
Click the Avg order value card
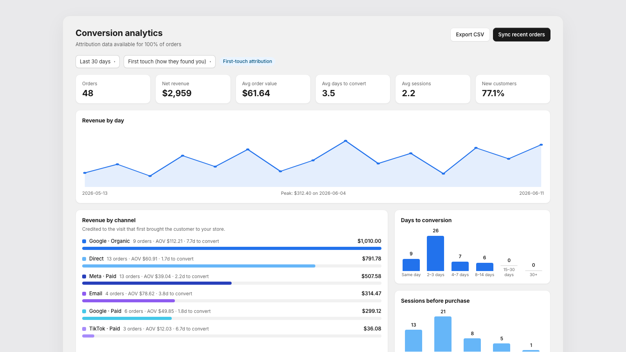273,89
